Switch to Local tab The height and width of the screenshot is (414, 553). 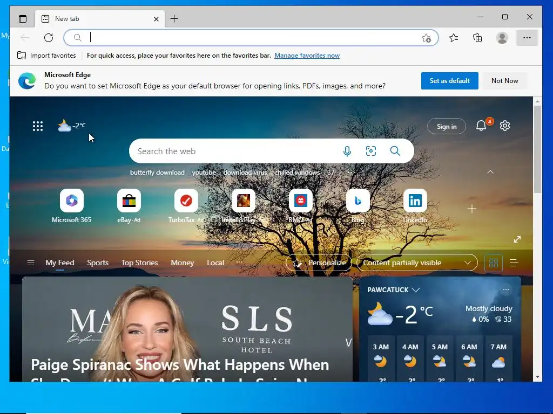pyautogui.click(x=215, y=263)
